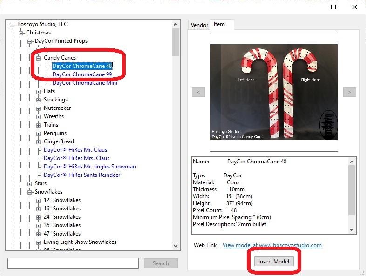Select the Nutcracker folder label
366x276 pixels.
coord(57,108)
